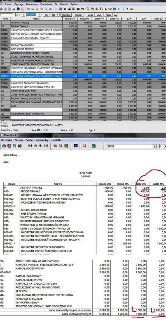Click the scissors cut icon
The image size is (166, 320).
(x=106, y=9)
